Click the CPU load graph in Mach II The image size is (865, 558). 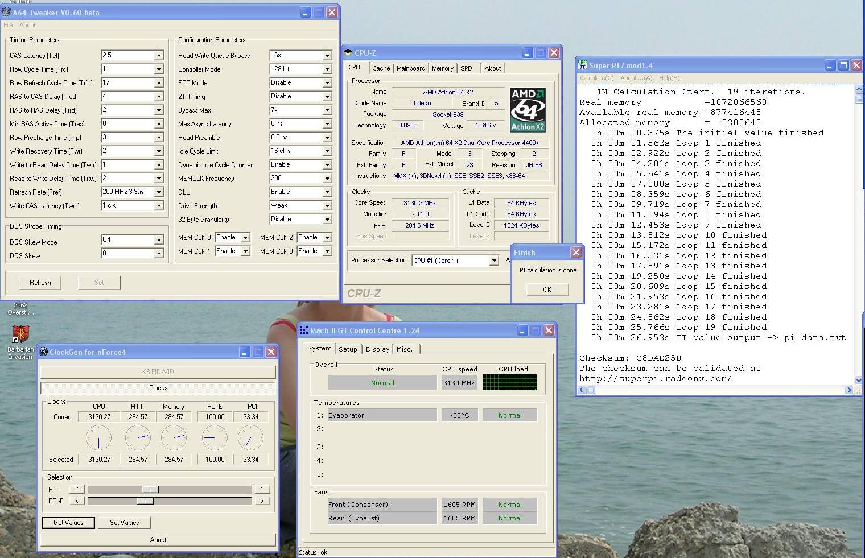tap(509, 382)
